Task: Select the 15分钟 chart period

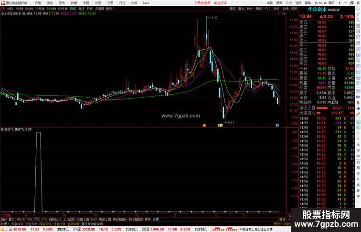Action: click(x=40, y=9)
